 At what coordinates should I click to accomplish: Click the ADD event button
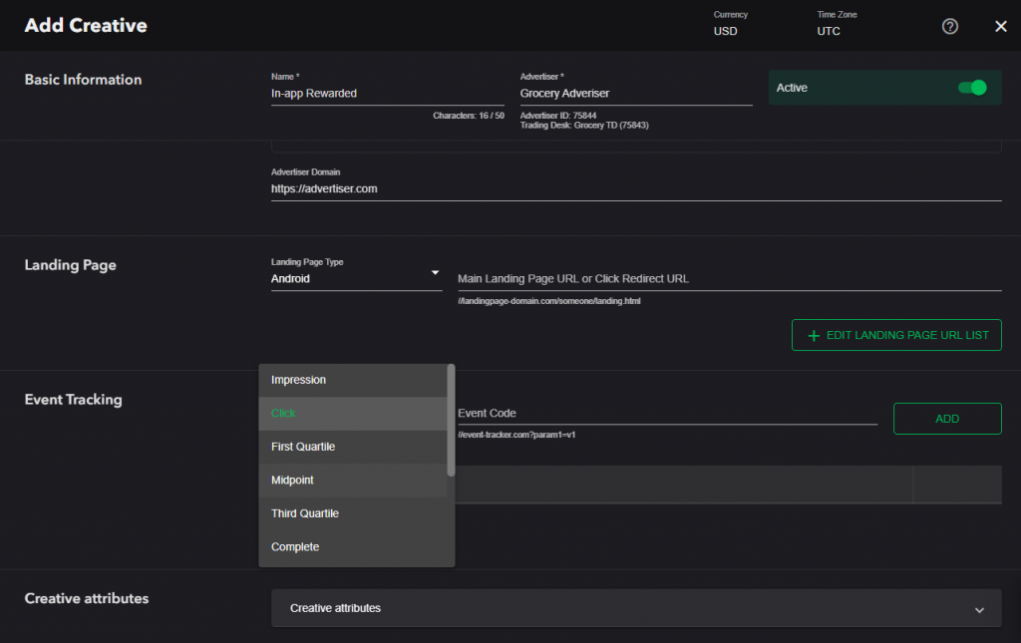coord(946,419)
